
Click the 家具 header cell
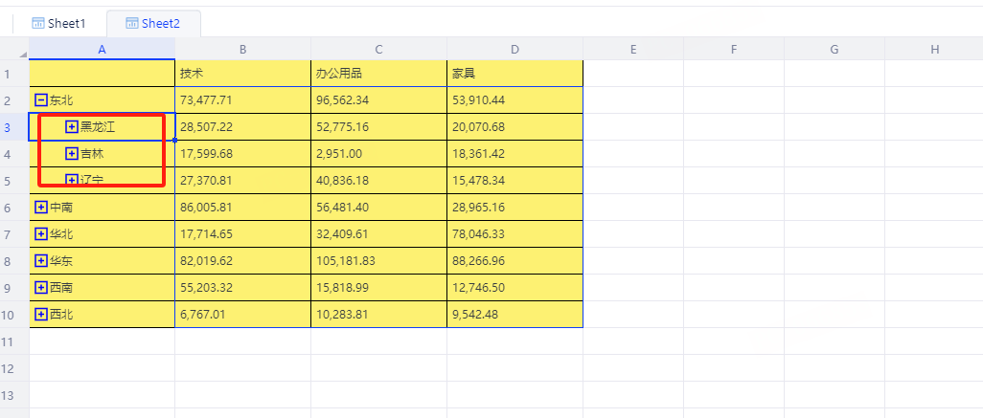point(514,73)
